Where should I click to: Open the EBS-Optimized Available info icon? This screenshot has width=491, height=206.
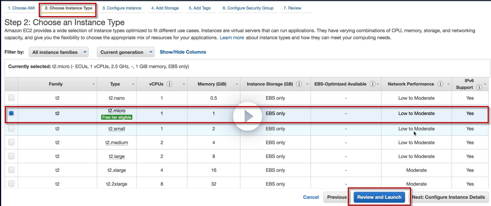373,84
